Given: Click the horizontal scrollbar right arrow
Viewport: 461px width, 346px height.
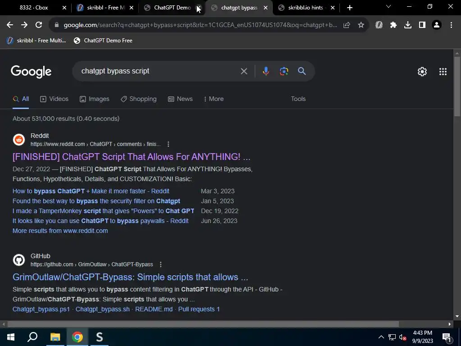Looking at the screenshot, I should click(x=450, y=324).
